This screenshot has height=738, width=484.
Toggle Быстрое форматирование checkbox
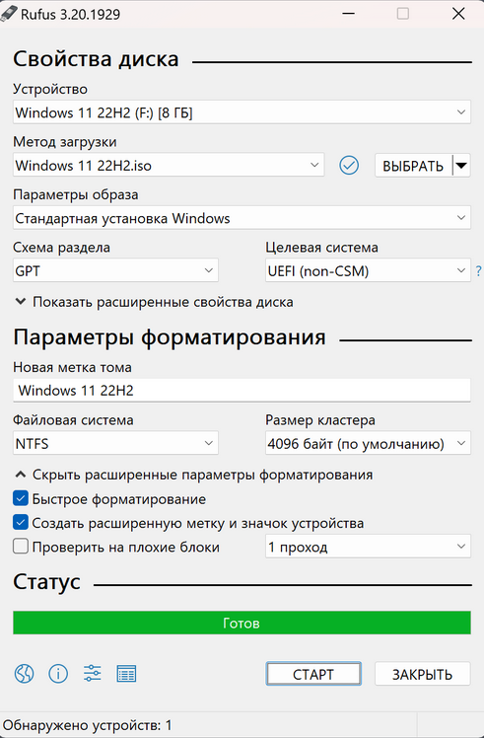21,498
